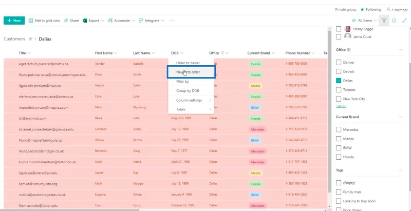Click the Following button
Image resolution: width=411 pixels, height=211 pixels.
click(370, 9)
